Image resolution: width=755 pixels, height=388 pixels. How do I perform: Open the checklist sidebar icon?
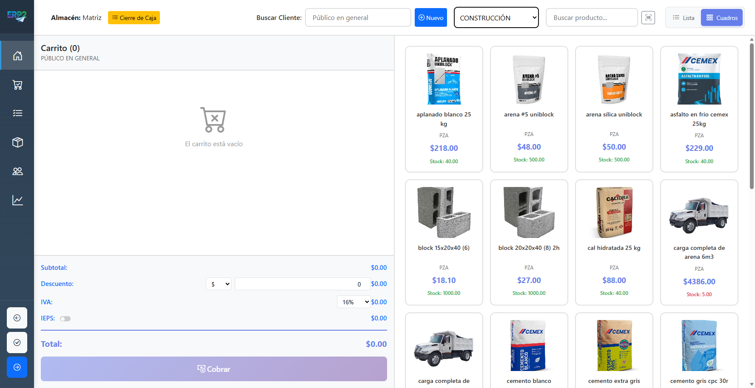(17, 113)
